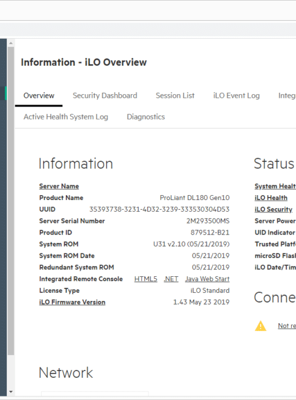Viewport: 296px width, 400px height.
Task: Select the Overview tab
Action: [x=39, y=95]
